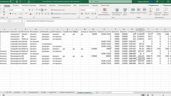Click the Increase Decimal icon

point(92,14)
